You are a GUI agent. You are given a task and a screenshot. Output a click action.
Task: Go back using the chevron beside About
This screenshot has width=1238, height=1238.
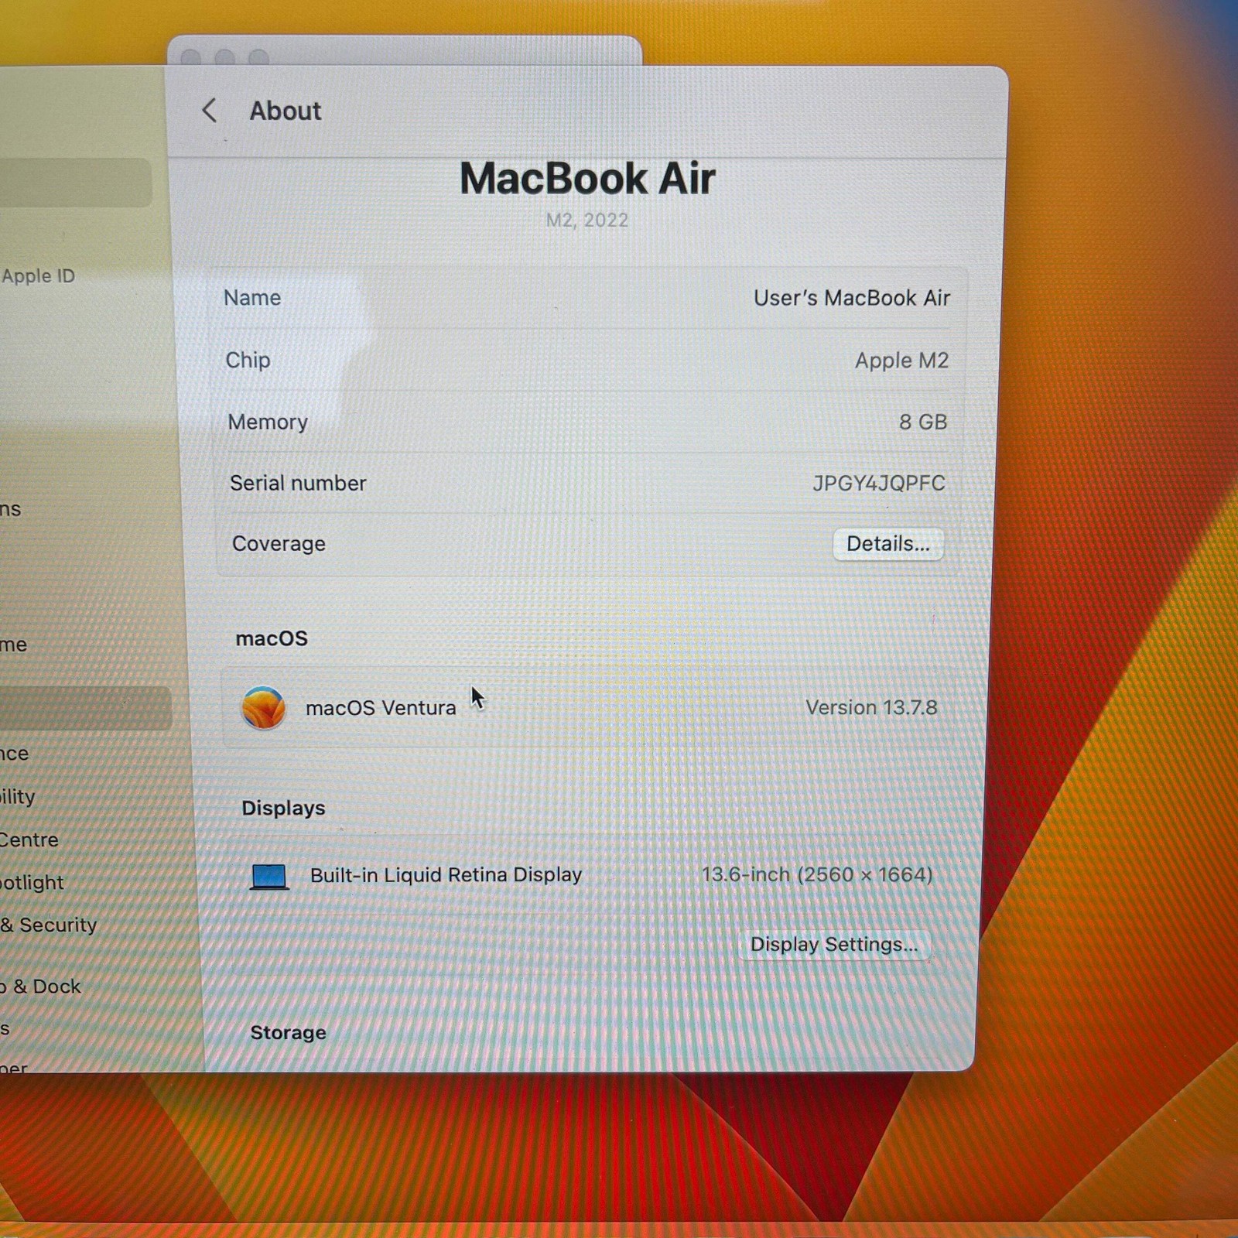209,111
